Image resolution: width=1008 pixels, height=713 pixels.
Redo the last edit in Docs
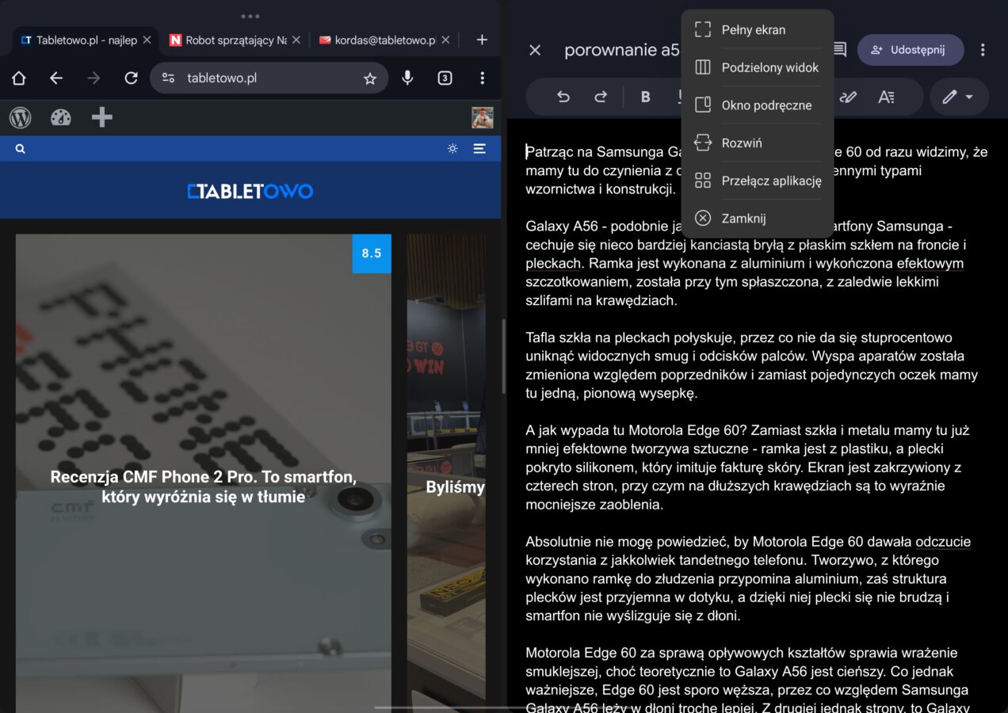601,97
